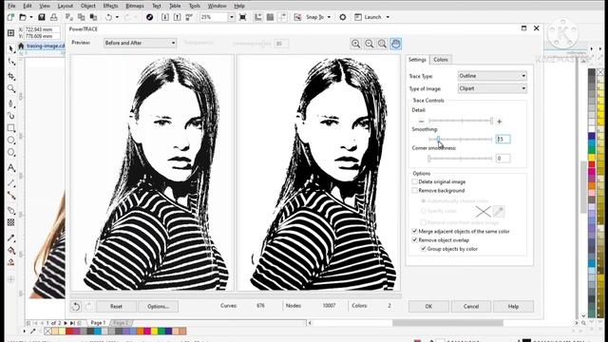Open the Effects menu
The image size is (608, 342).
(110, 6)
